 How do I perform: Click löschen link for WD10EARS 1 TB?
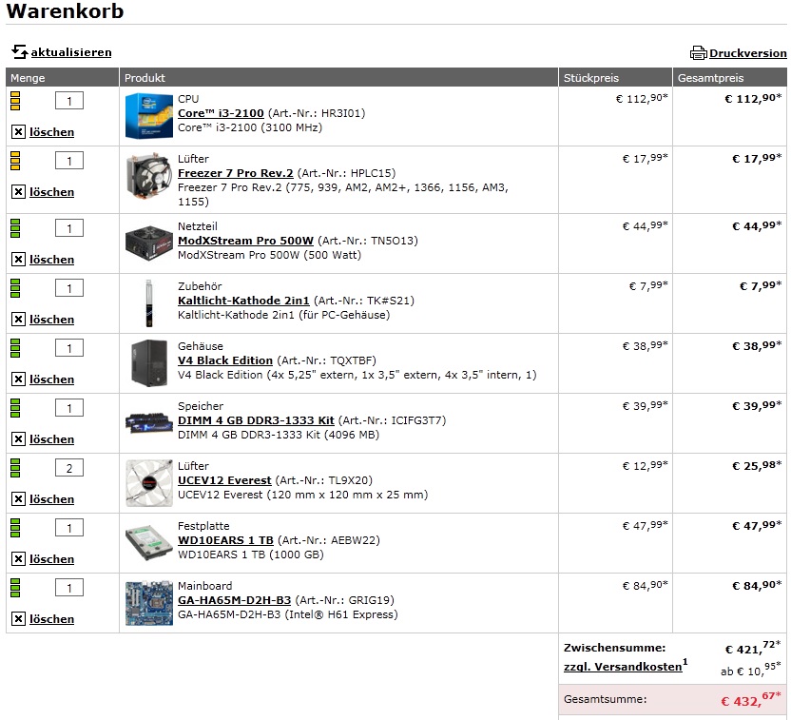coord(51,559)
